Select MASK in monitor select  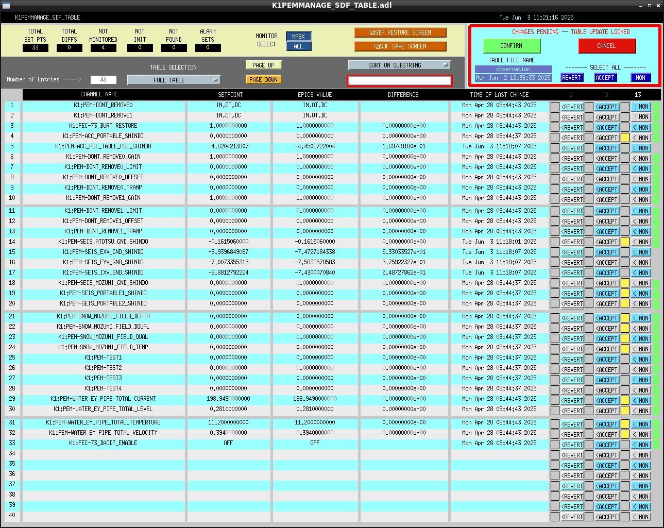pyautogui.click(x=299, y=37)
